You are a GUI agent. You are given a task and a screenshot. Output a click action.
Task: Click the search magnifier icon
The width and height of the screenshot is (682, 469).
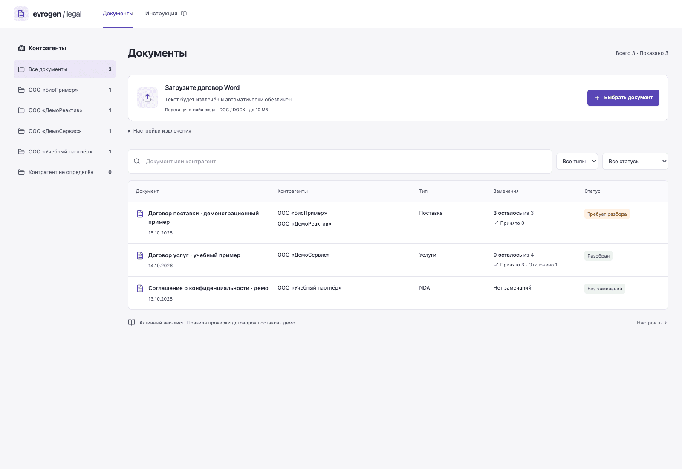(x=137, y=161)
